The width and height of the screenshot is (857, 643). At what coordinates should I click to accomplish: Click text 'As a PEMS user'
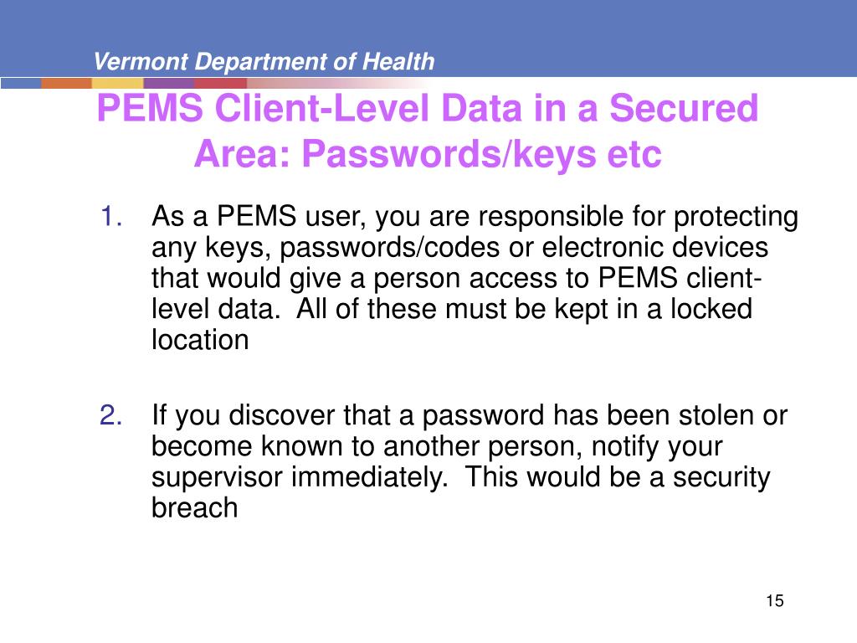click(259, 217)
